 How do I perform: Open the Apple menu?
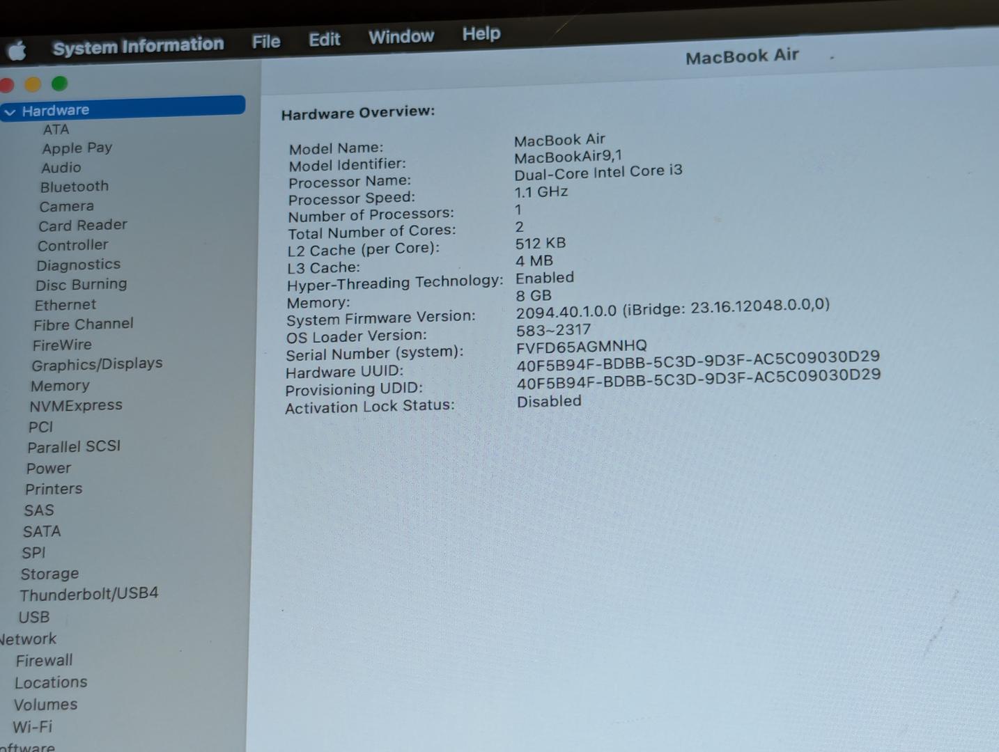coord(17,50)
